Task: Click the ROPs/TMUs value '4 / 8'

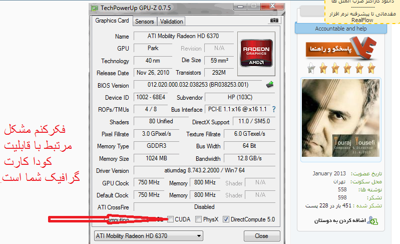Action: click(x=151, y=109)
